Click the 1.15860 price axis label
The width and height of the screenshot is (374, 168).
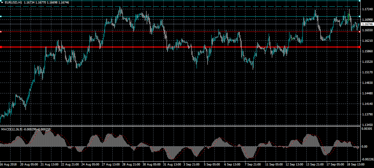pos(367,51)
